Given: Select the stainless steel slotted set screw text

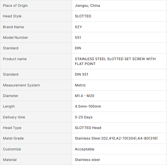Looking at the screenshot, I should pyautogui.click(x=115, y=61).
